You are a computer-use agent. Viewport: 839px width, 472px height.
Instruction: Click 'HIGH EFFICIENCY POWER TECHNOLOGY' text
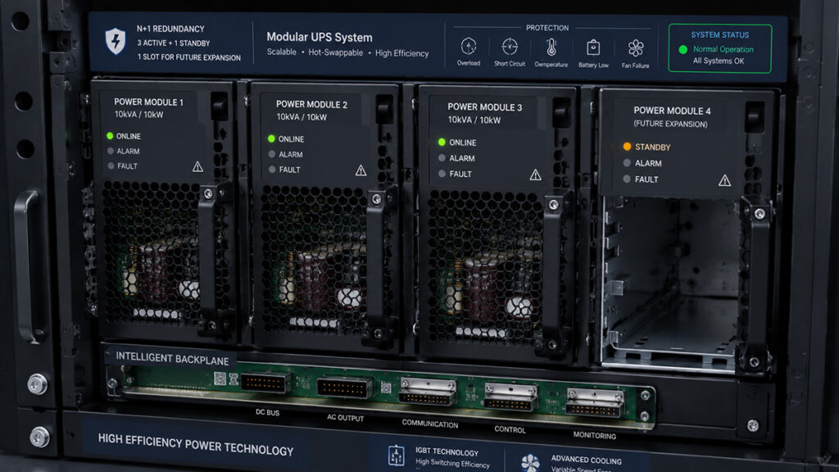195,445
